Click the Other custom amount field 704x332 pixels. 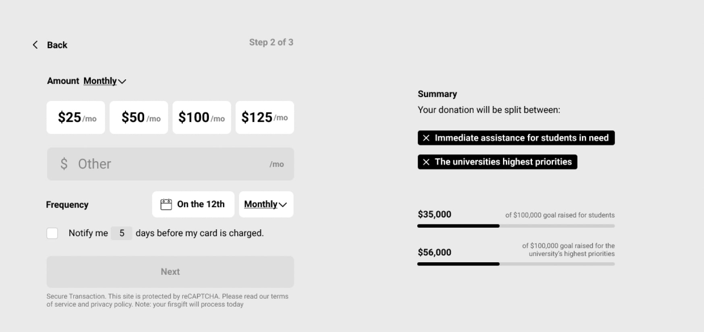click(170, 164)
